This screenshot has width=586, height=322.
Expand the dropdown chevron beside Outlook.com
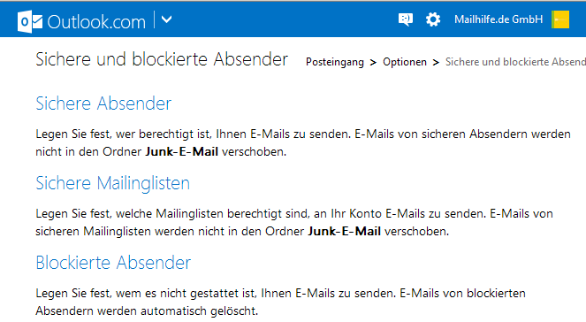click(167, 19)
